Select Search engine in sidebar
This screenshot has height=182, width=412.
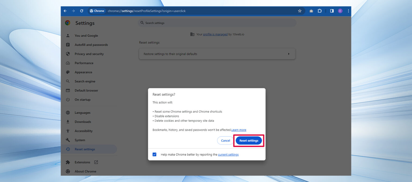pyautogui.click(x=85, y=81)
